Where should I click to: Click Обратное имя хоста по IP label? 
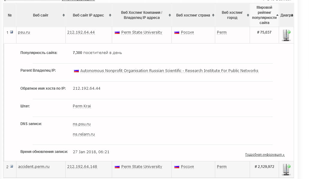[x=43, y=88]
